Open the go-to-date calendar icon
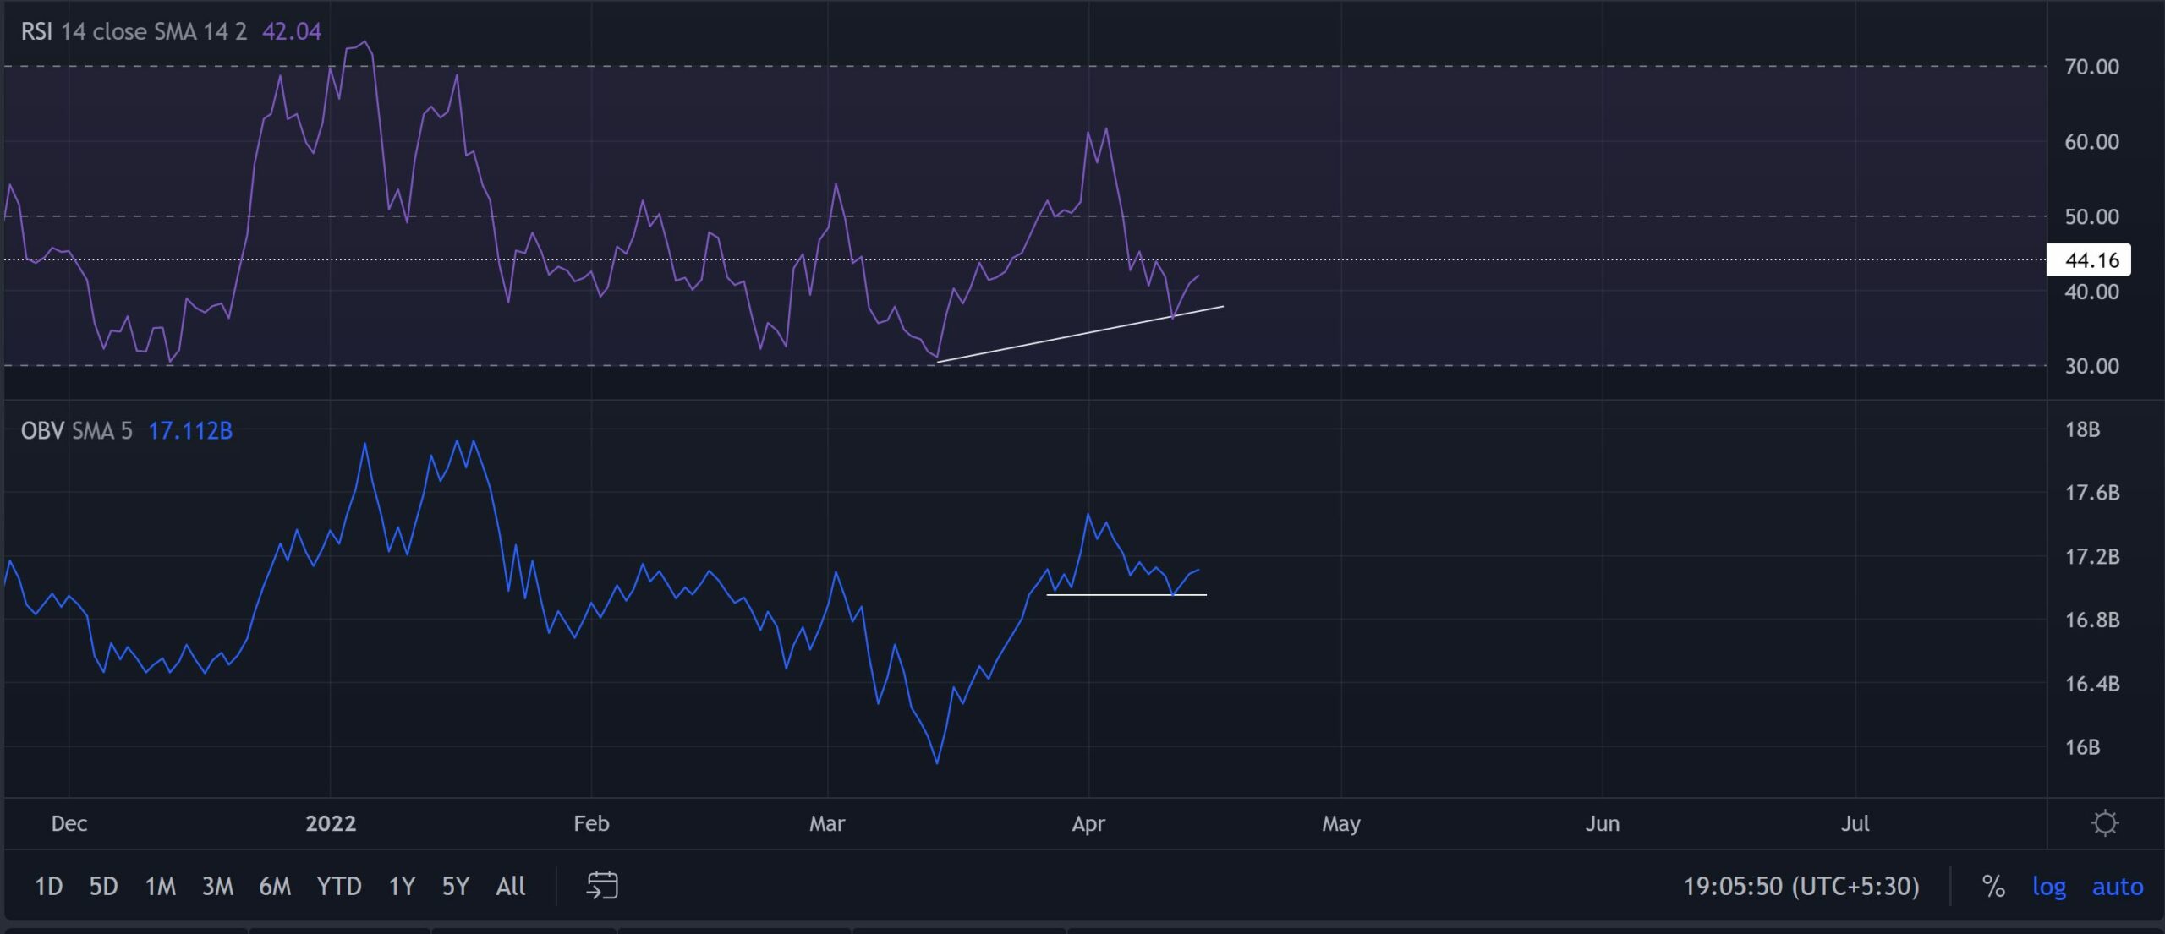Viewport: 2165px width, 934px height. tap(602, 886)
